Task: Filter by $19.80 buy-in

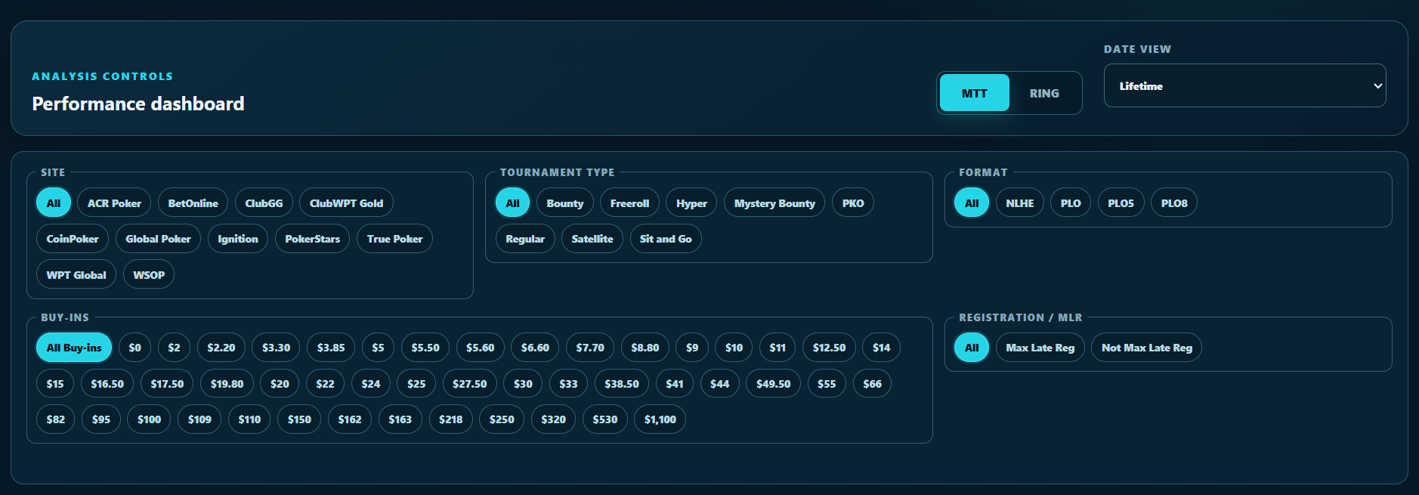Action: [227, 383]
